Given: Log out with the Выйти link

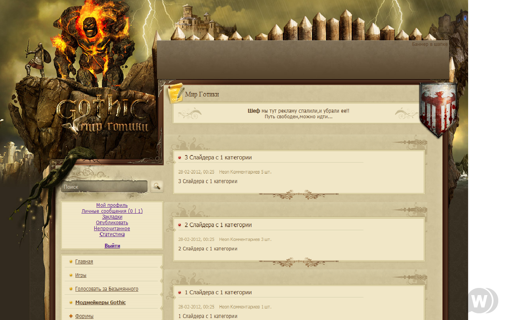Looking at the screenshot, I should tap(112, 246).
